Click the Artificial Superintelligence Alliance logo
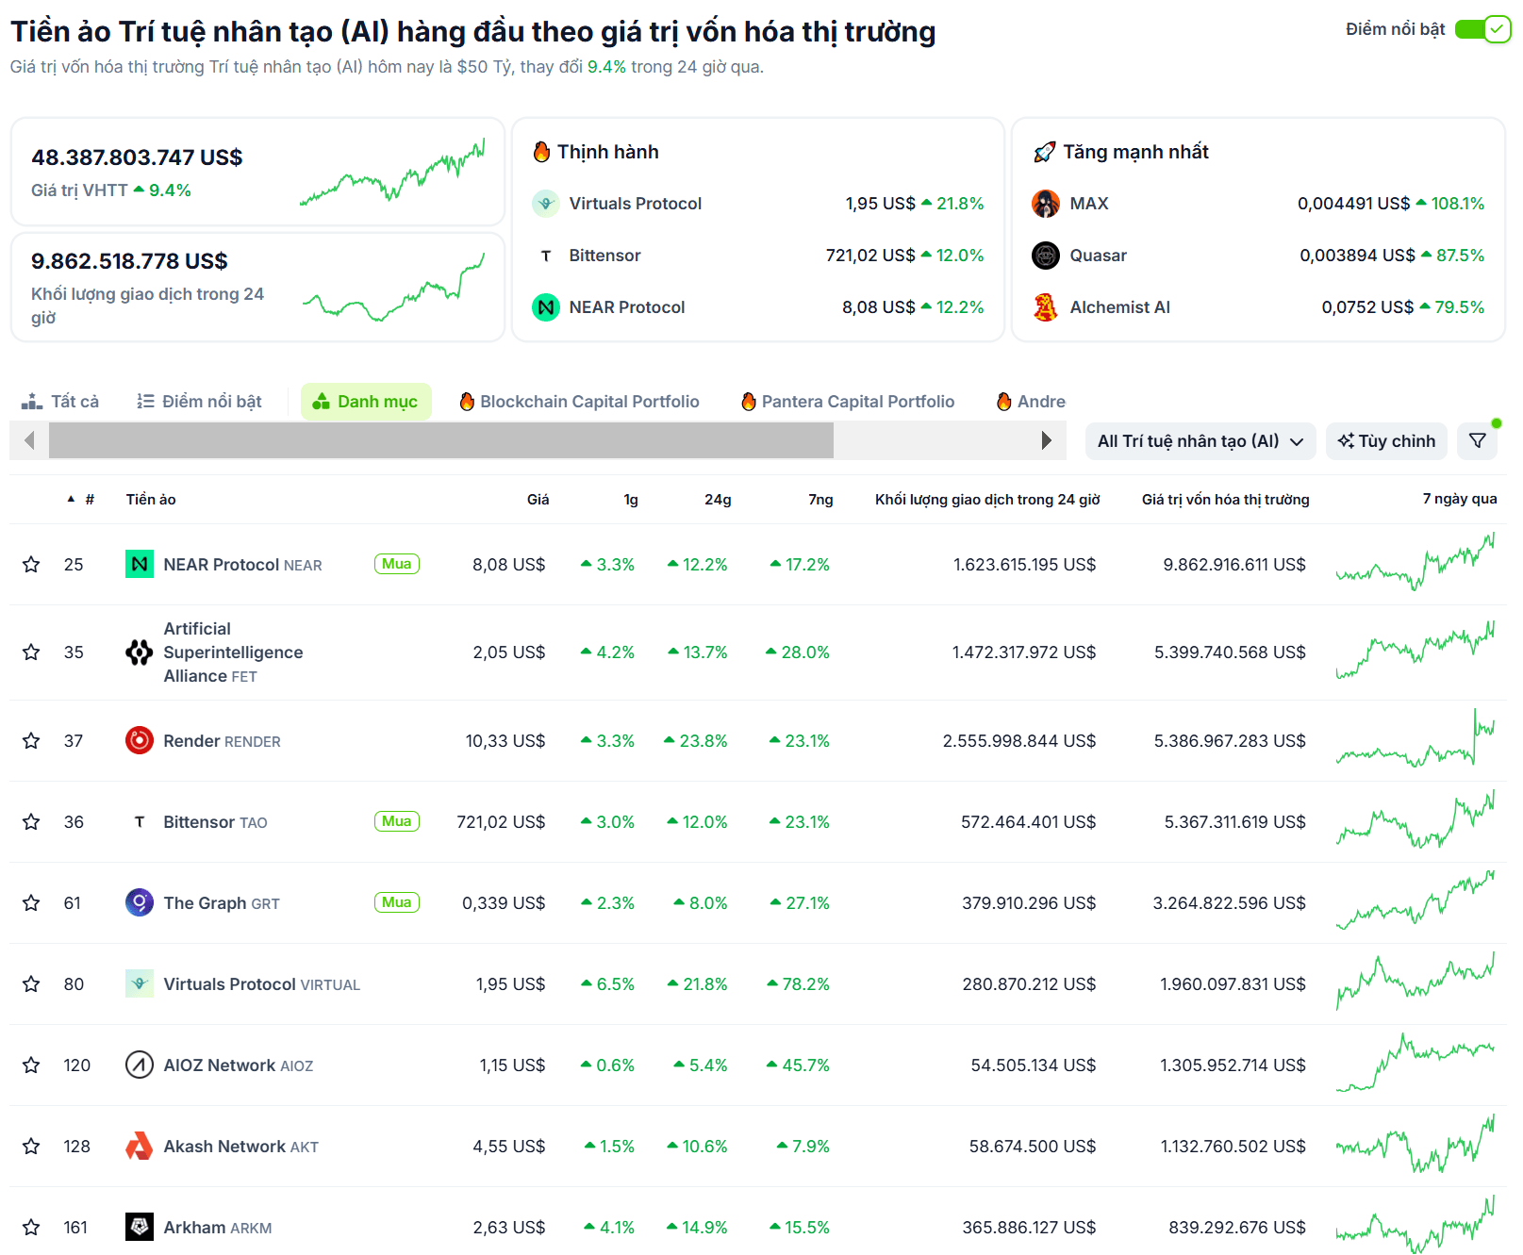Screen dimensions: 1523x1255 (140, 652)
